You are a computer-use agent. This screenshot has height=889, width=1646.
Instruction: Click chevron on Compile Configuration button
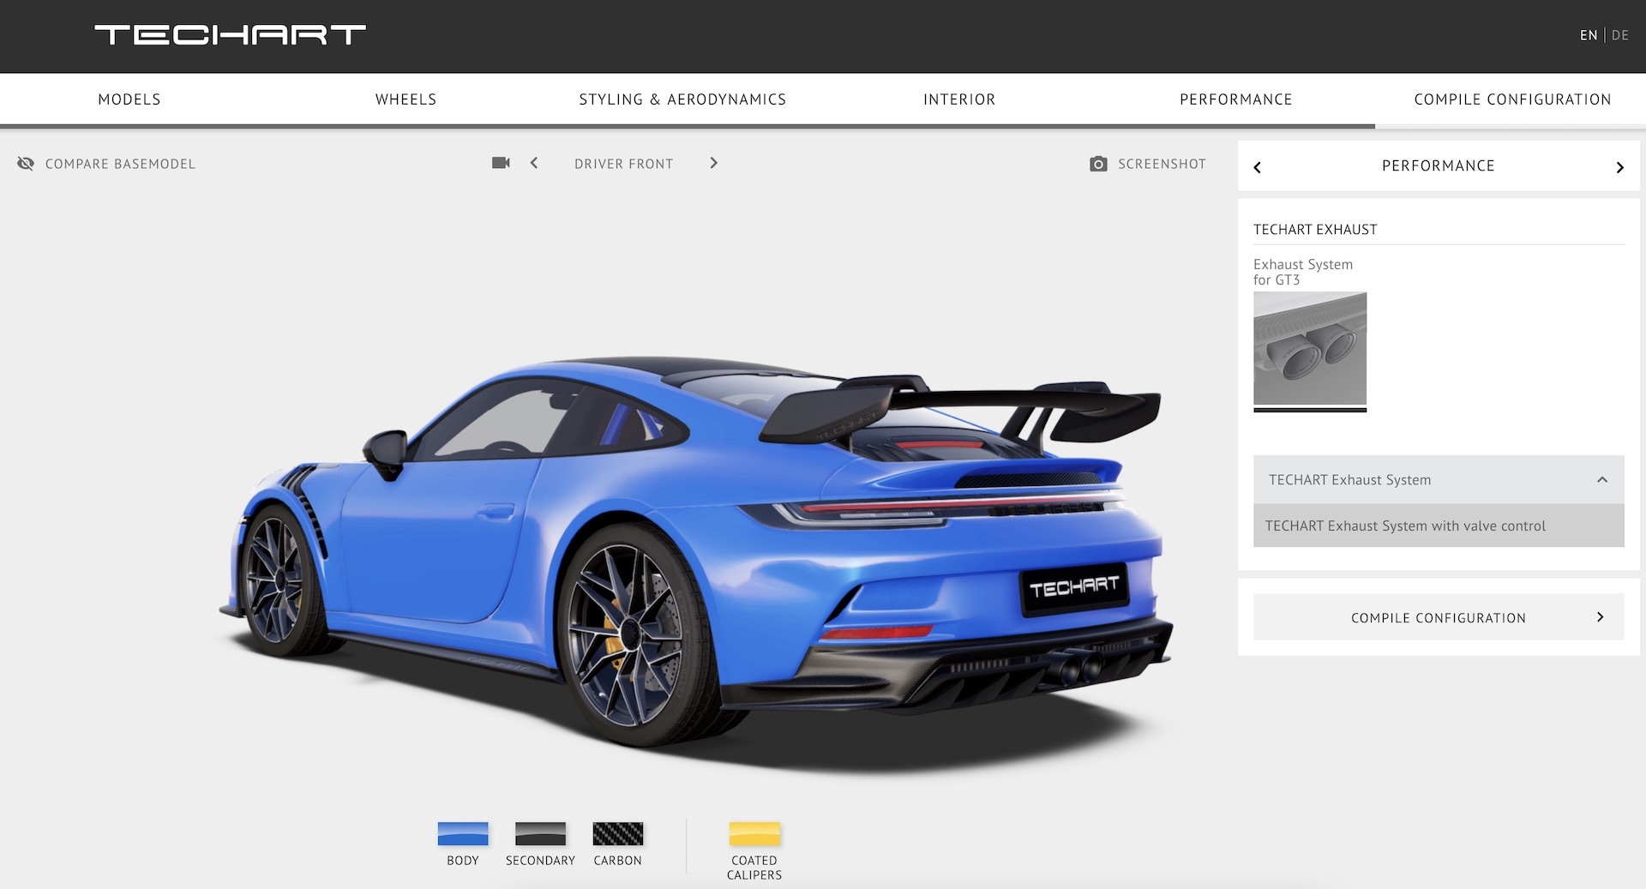tap(1600, 617)
